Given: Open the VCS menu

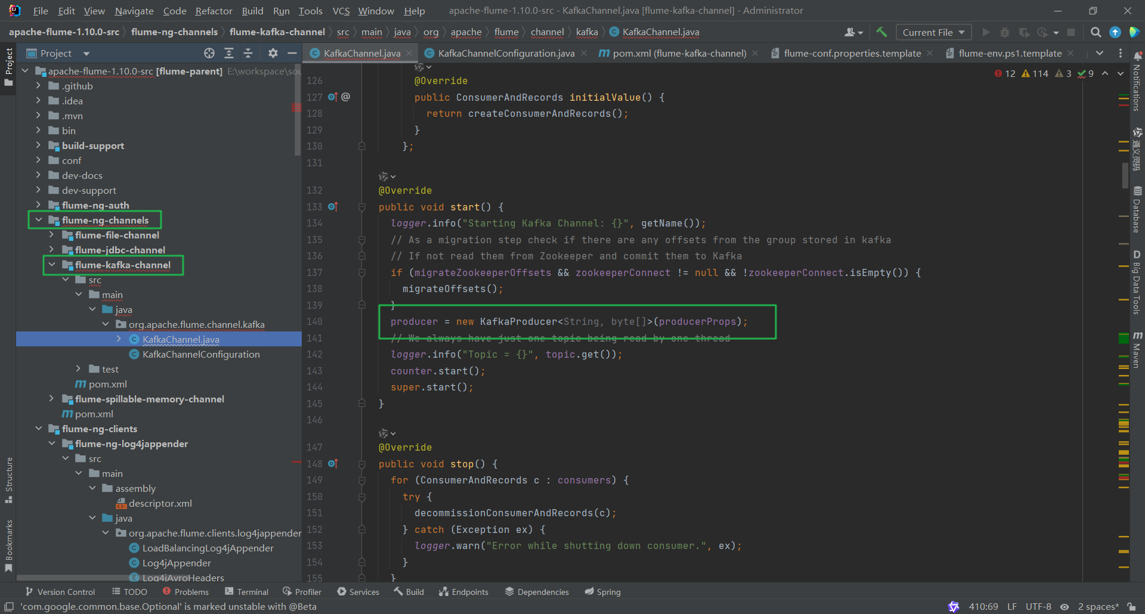Looking at the screenshot, I should point(341,11).
